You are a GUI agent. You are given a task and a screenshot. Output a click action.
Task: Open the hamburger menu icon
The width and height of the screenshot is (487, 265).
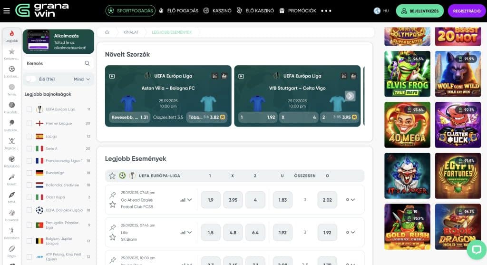7,10
